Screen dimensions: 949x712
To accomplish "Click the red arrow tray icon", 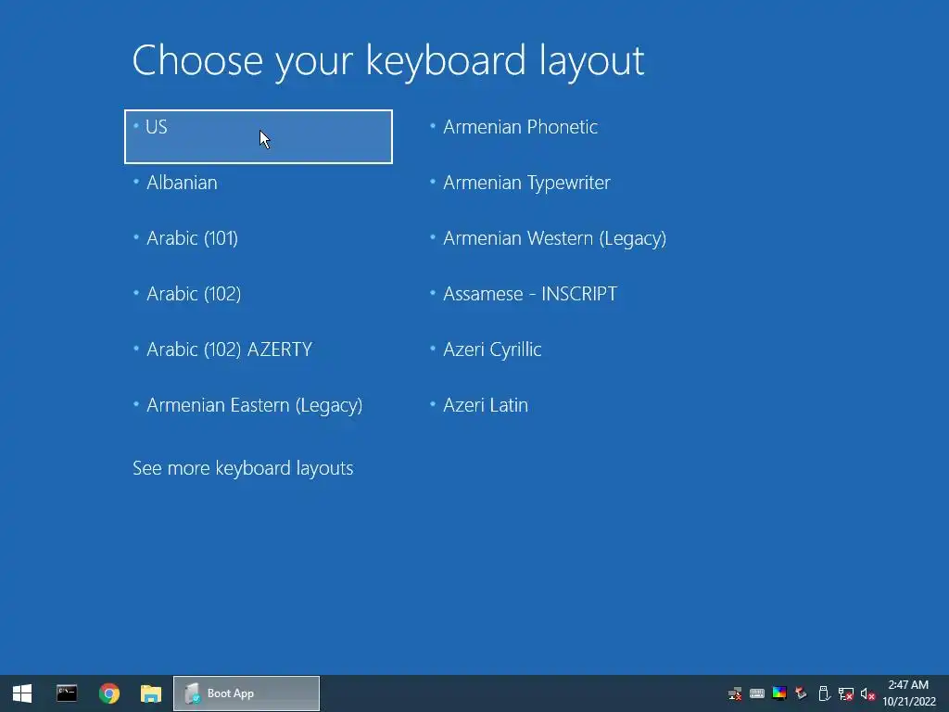I will pyautogui.click(x=802, y=693).
